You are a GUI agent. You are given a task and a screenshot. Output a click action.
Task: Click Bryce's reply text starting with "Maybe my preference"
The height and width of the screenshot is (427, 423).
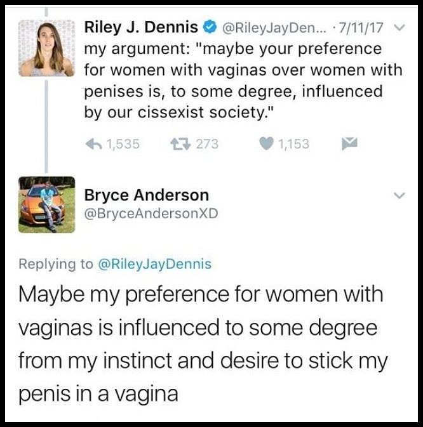(x=203, y=344)
